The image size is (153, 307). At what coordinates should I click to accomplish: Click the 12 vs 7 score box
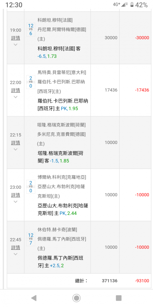coord(31,239)
